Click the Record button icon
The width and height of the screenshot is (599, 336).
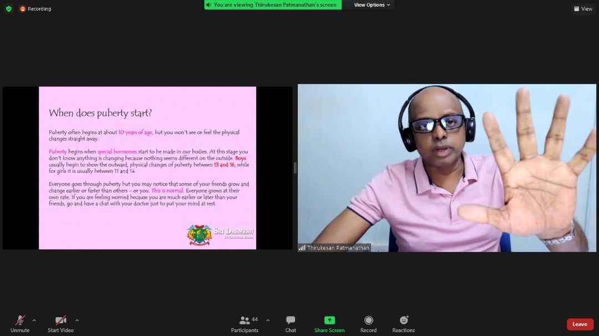368,321
